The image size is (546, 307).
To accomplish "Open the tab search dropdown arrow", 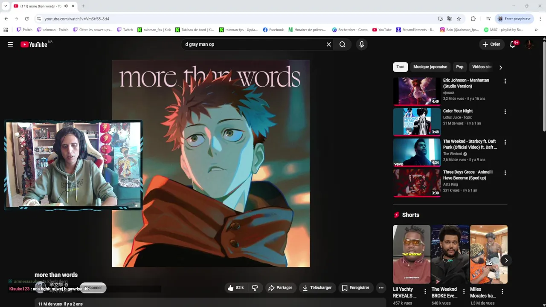I will tap(5, 6).
